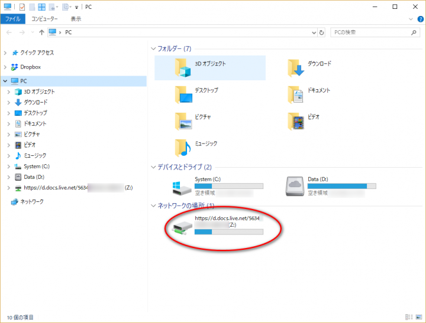The width and height of the screenshot is (426, 323).
Task: Collapse the デバイスとドライブ group header
Action: [x=153, y=167]
